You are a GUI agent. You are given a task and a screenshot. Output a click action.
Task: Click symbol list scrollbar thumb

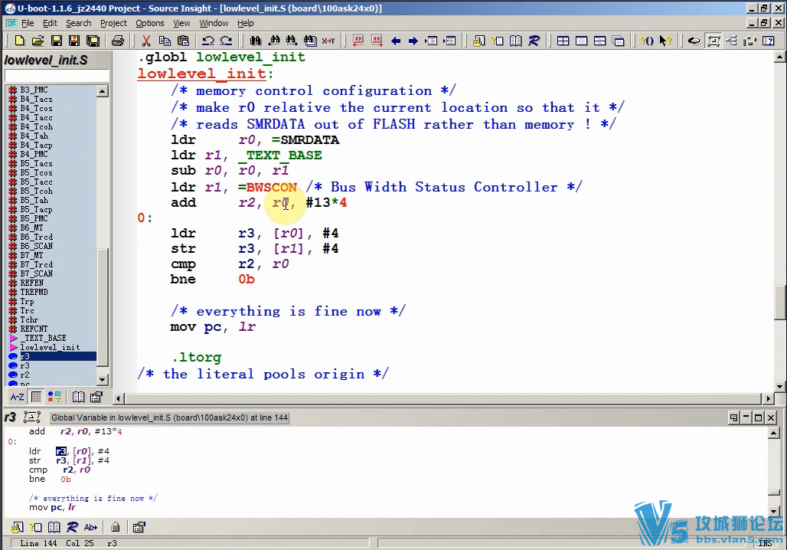pos(103,307)
